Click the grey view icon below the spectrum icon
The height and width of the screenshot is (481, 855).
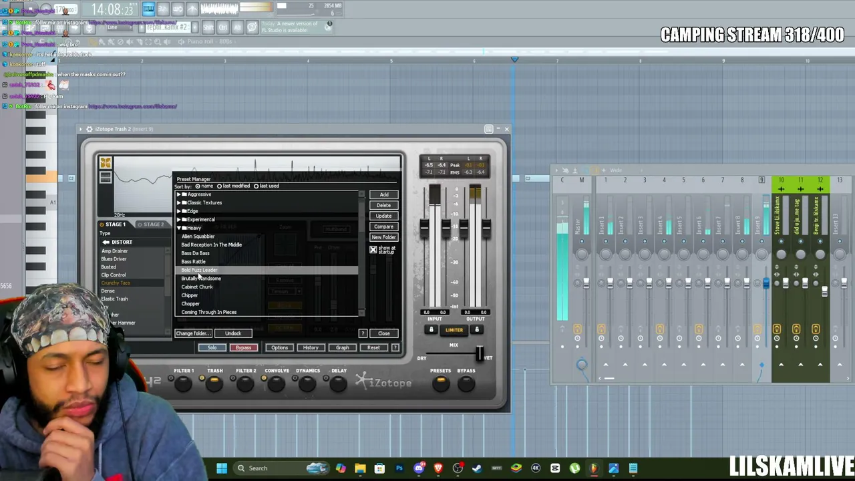pos(105,177)
